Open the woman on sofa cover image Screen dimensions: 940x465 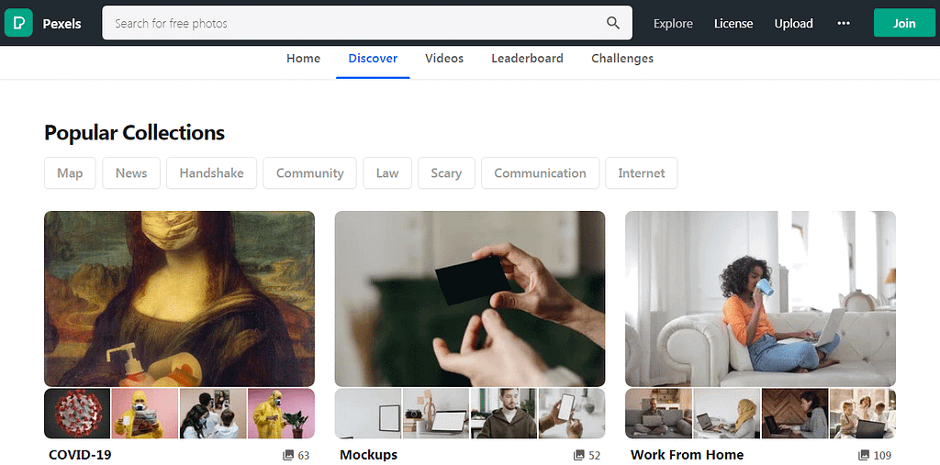[760, 298]
